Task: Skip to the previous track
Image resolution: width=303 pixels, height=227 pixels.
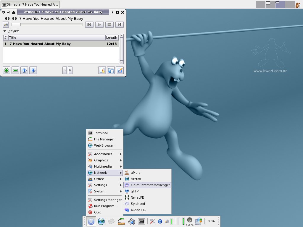Action: (x=89, y=25)
